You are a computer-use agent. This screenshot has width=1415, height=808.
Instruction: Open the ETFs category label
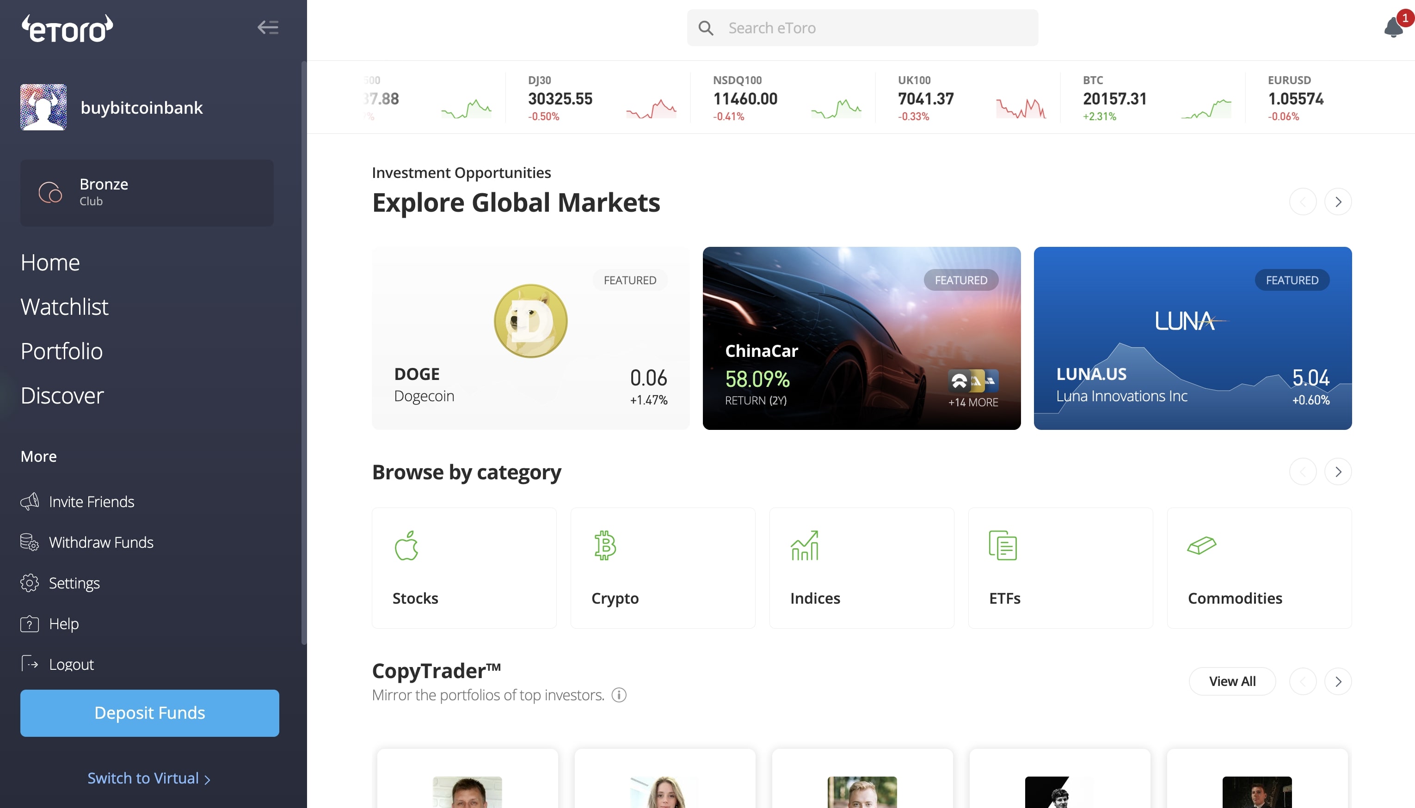pos(1005,598)
